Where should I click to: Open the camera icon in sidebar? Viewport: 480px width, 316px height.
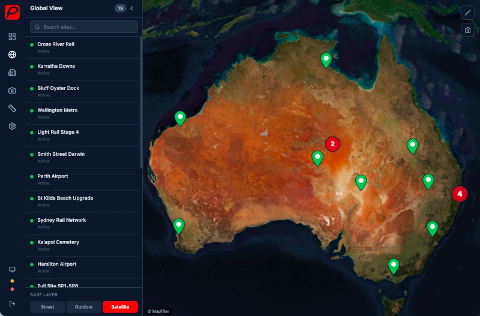[x=12, y=91]
